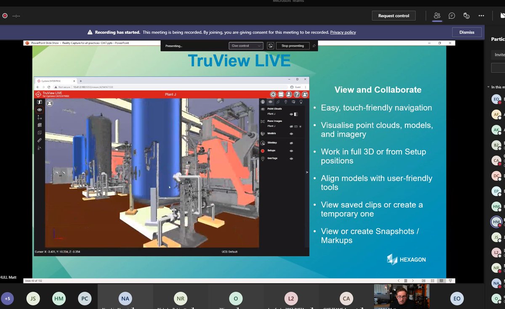Viewport: 505px width, 309px height.
Task: Click the setup avatar icon in the viewport
Action: (49, 103)
